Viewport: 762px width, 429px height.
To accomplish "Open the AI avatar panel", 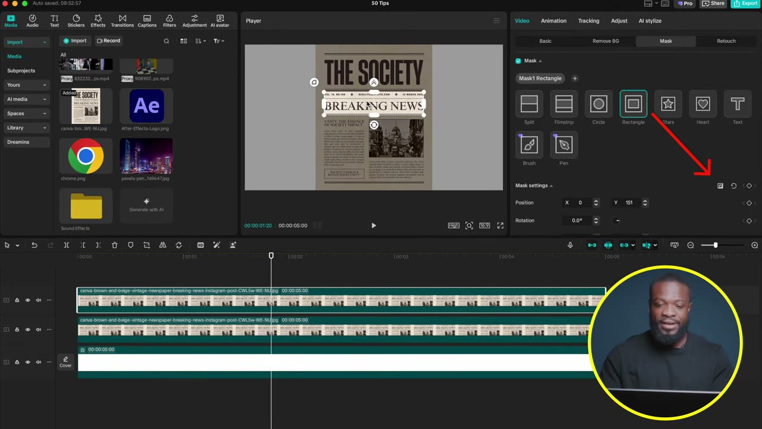I will (x=220, y=21).
